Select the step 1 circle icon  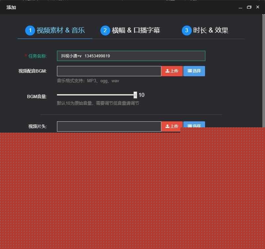[x=30, y=30]
